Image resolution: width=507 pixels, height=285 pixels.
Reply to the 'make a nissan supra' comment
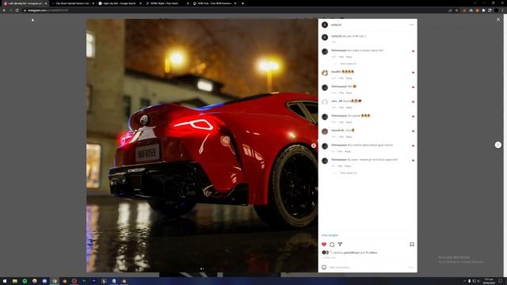[x=349, y=57]
